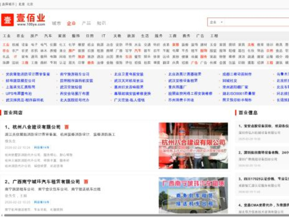
Task: Open the 上海美元汇票贴现 link
Action: tap(20, 87)
